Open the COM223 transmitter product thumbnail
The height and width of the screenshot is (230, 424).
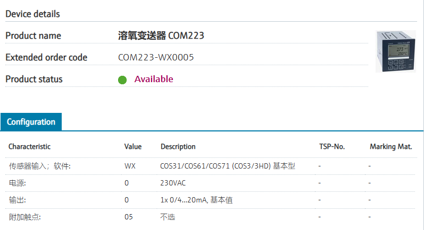[x=396, y=51]
